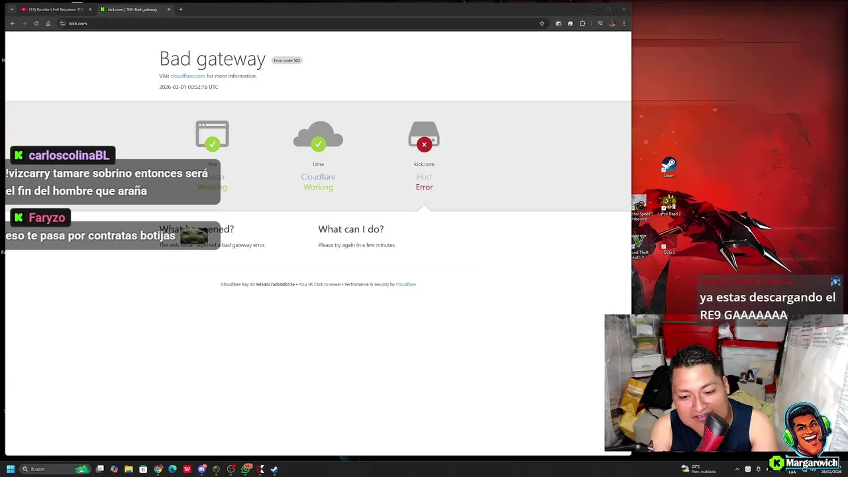Click carloscolinaBL chat username
The image size is (848, 477).
(x=69, y=156)
